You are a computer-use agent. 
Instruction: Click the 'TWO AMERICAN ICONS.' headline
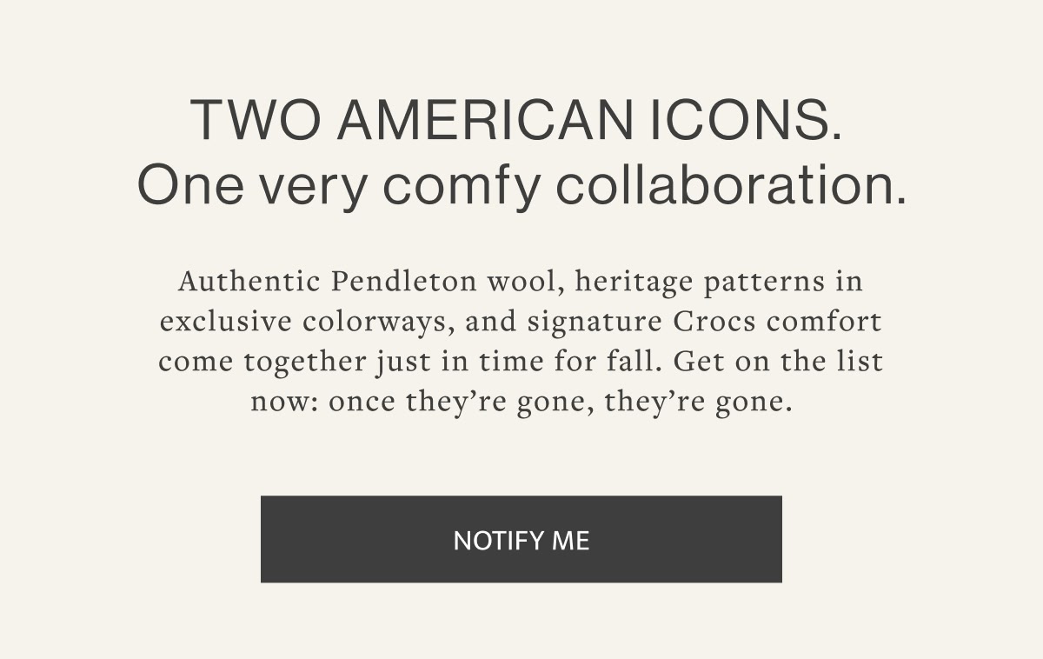coord(517,120)
